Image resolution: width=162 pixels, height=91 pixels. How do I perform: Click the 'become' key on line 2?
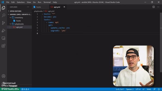pos(47,17)
